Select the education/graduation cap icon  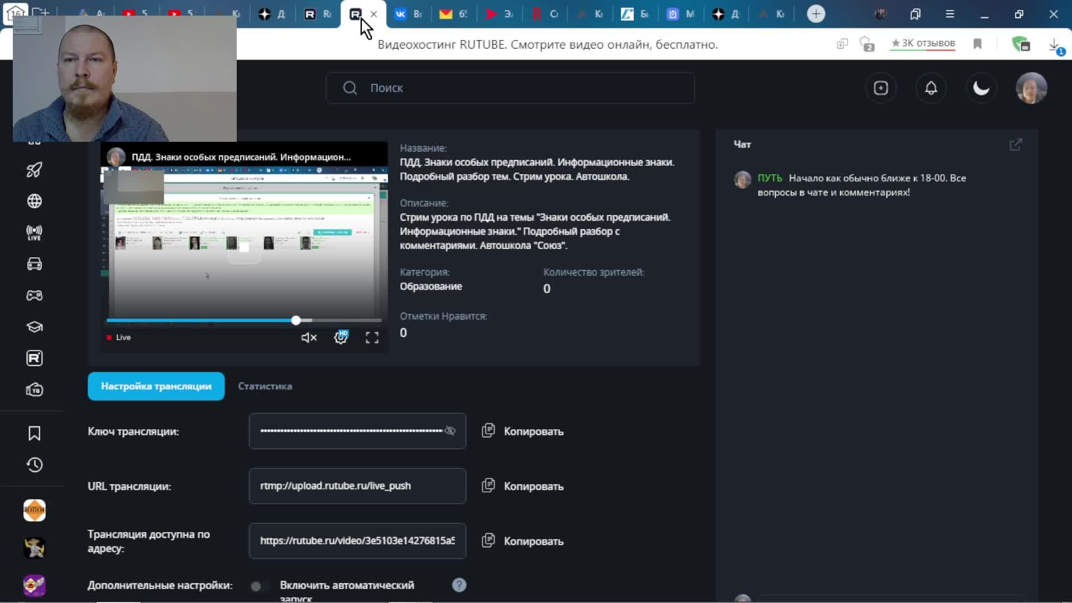(35, 326)
